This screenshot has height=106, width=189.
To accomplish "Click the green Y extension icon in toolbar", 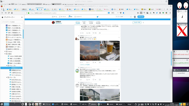I will tap(163, 13).
